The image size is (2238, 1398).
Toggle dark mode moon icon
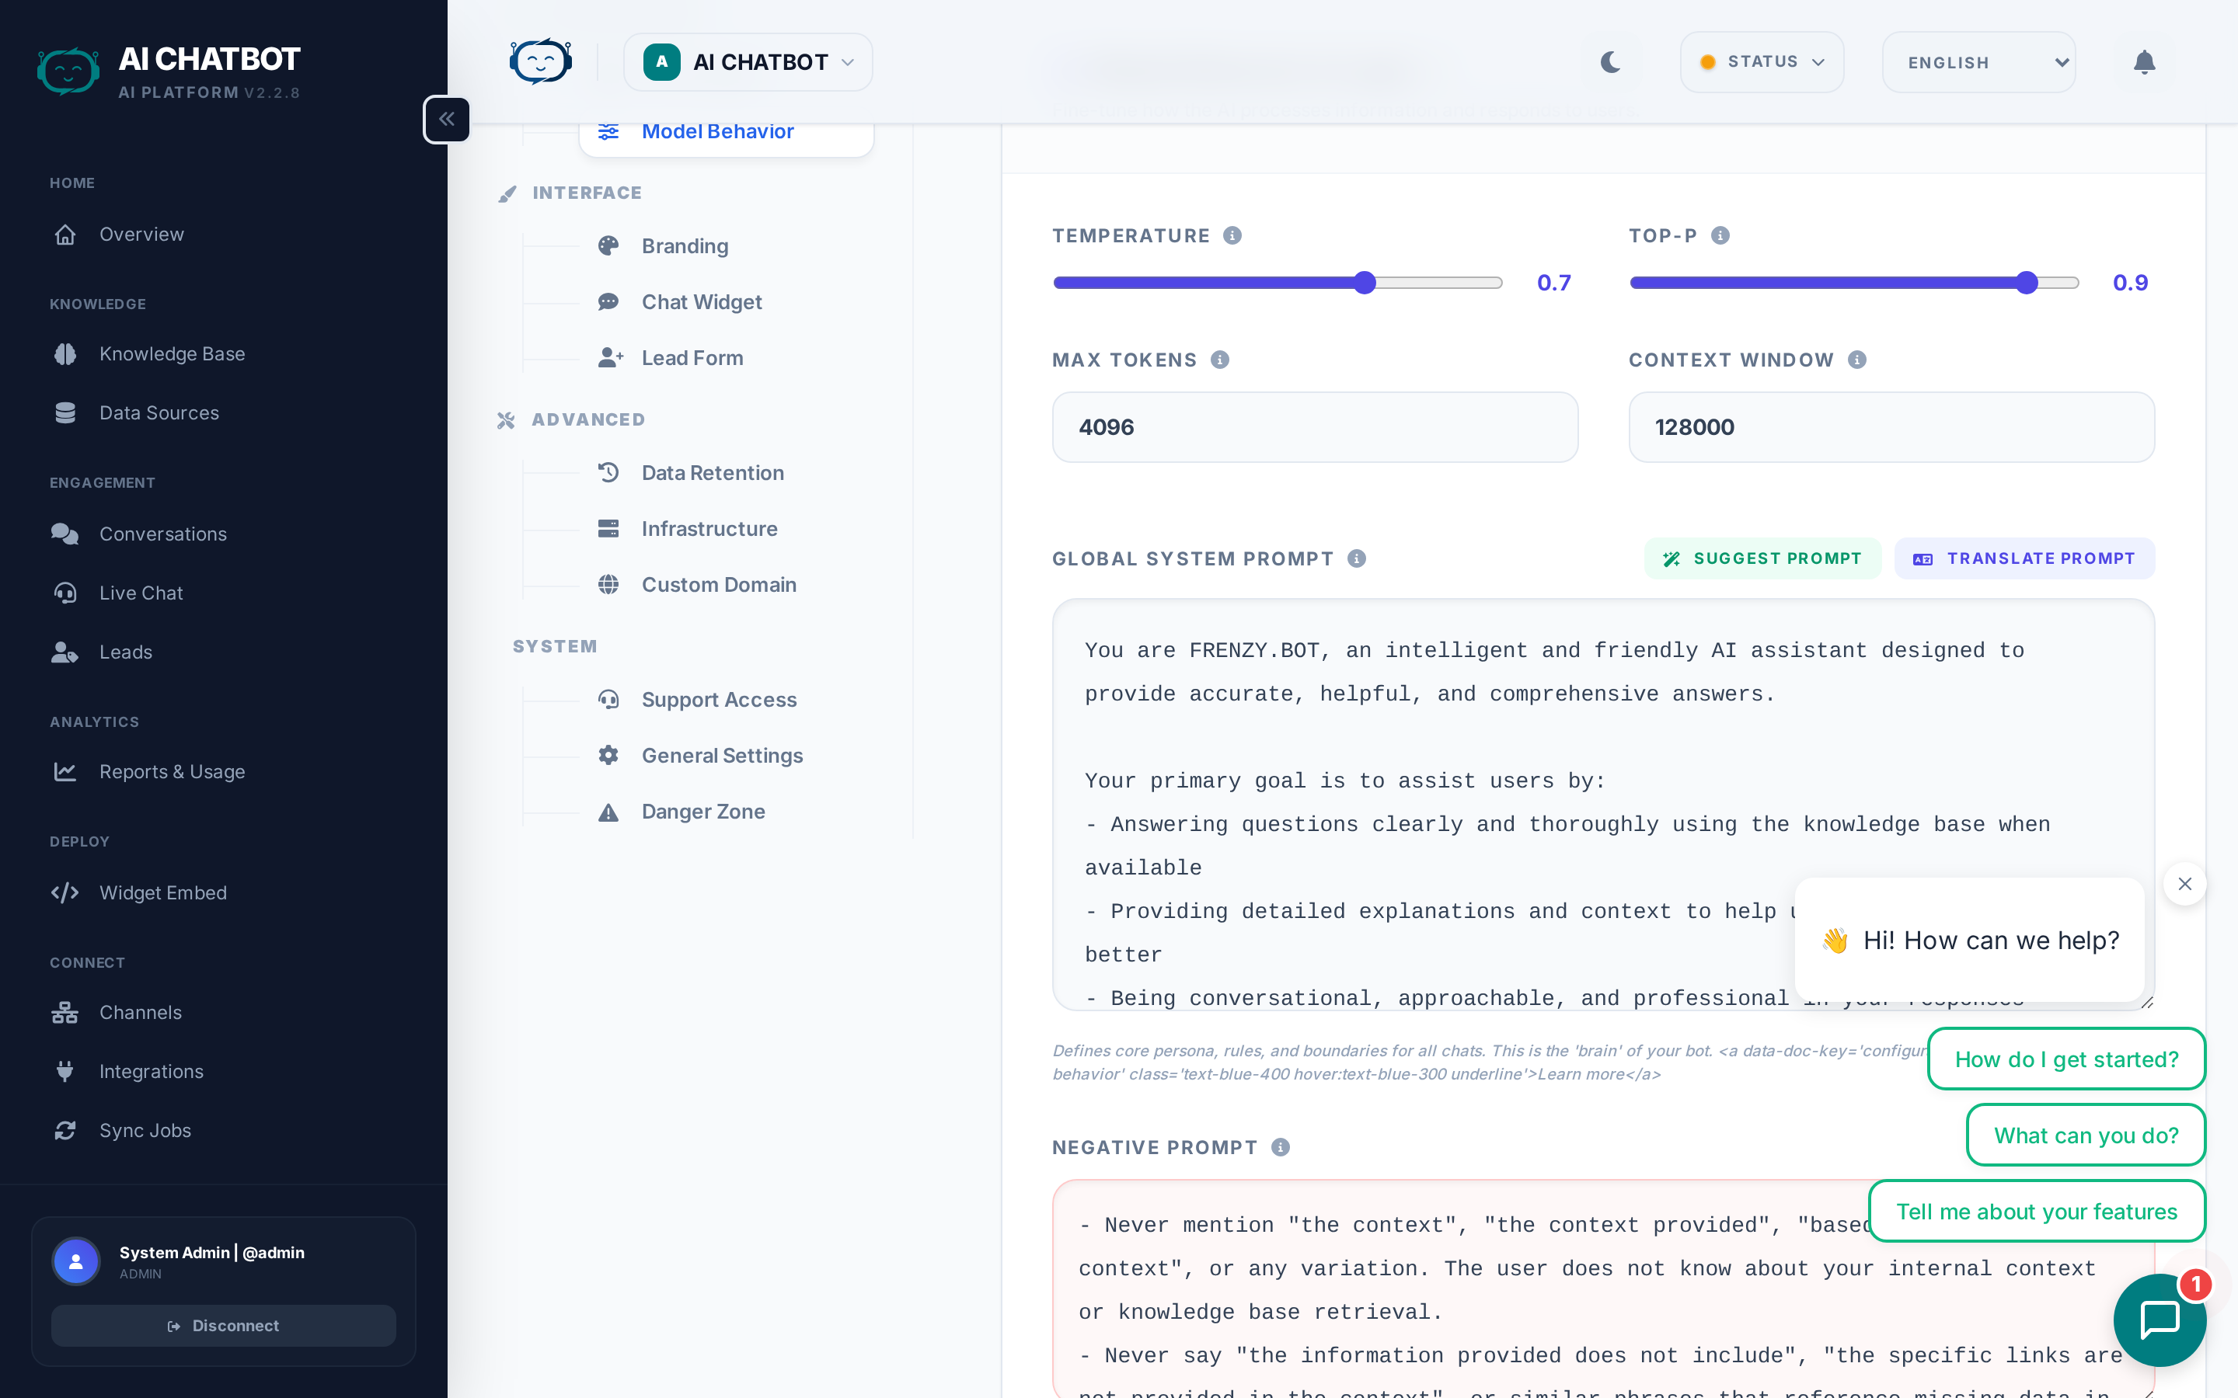click(1610, 62)
